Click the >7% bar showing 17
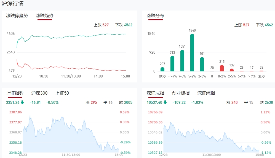 tap(252, 71)
